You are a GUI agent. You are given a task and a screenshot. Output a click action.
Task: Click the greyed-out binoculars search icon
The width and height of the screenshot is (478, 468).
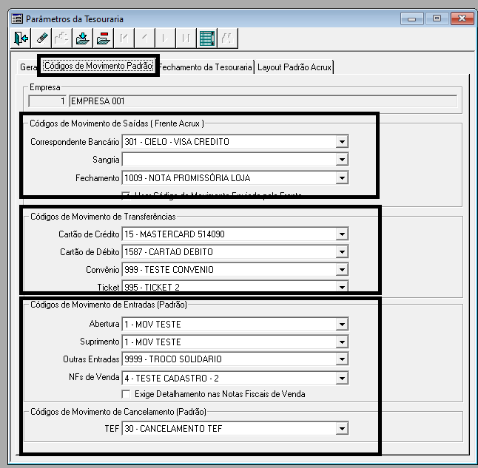pyautogui.click(x=228, y=38)
